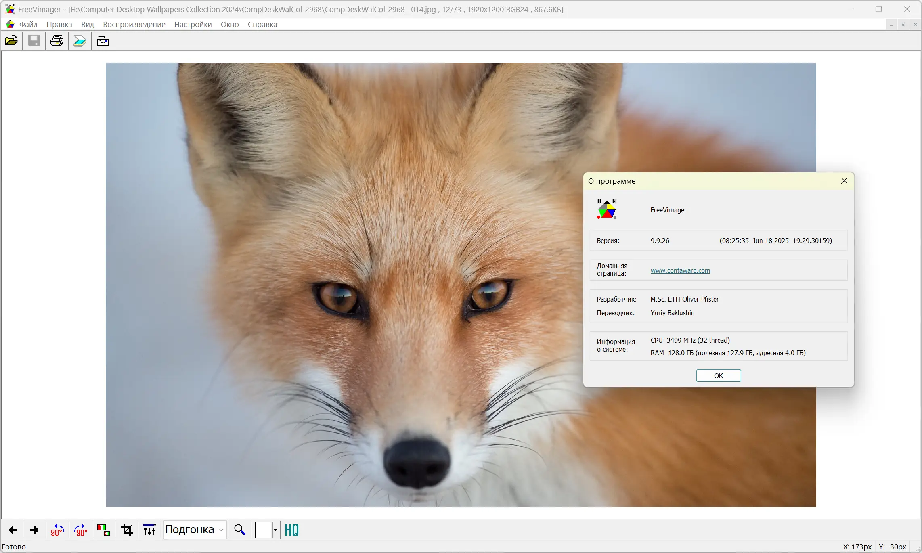Screen dimensions: 922x553
Task: Select the Crop tool
Action: click(127, 530)
